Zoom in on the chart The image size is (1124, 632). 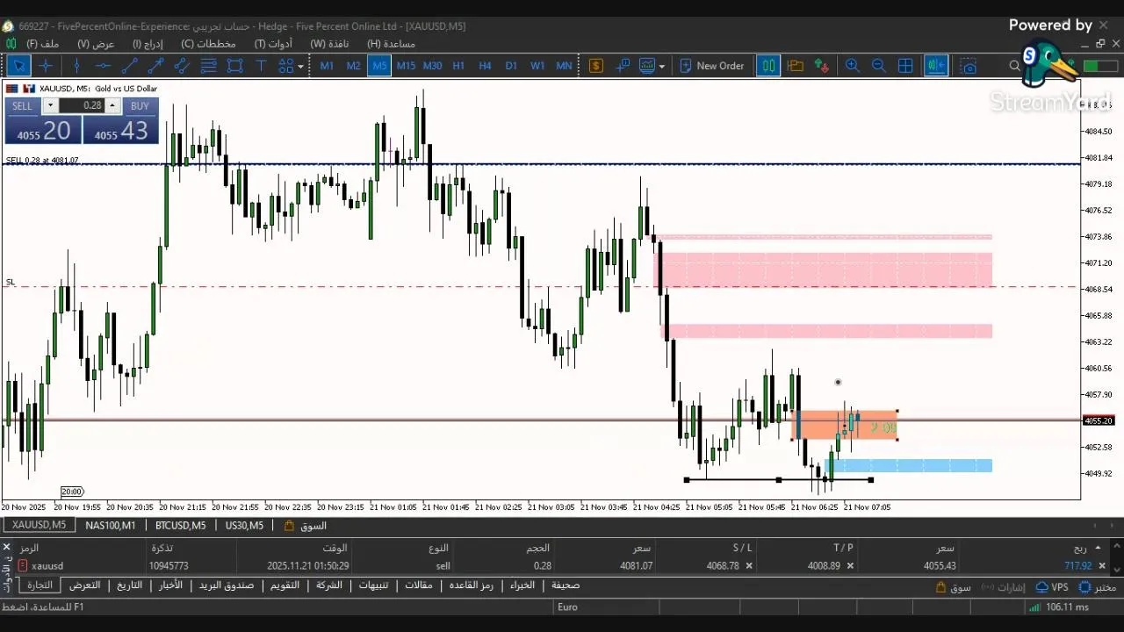click(852, 66)
